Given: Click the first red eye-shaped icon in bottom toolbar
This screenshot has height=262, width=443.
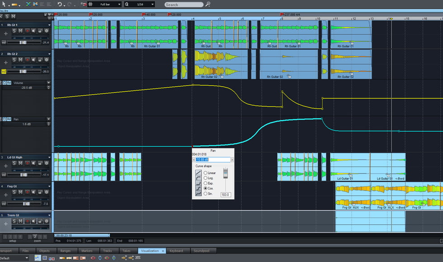Looking at the screenshot, I should click(x=93, y=258).
